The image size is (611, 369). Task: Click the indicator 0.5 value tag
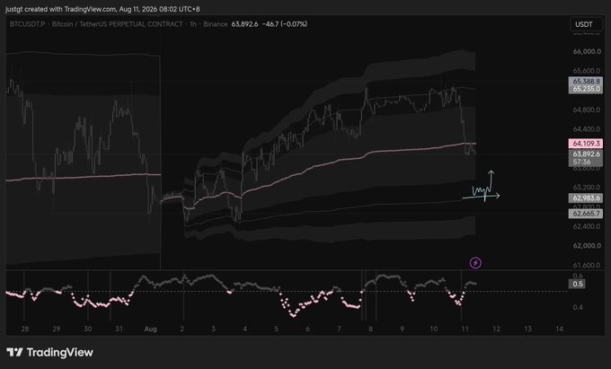pyautogui.click(x=578, y=284)
